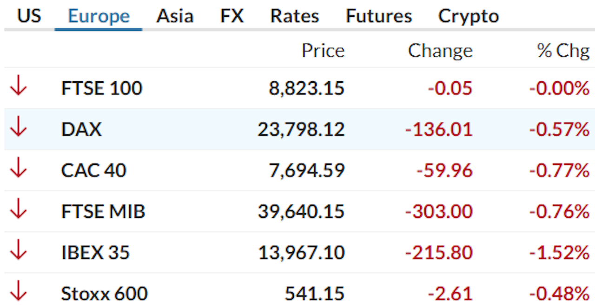Click the Change column header
The width and height of the screenshot is (595, 308).
440,50
